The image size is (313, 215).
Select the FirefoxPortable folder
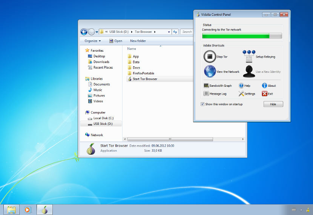click(x=141, y=73)
